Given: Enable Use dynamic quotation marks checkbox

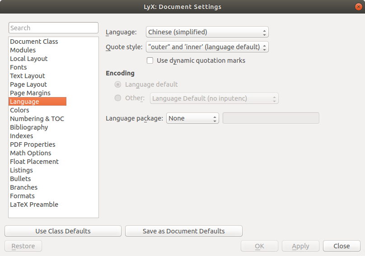Looking at the screenshot, I should (x=150, y=61).
